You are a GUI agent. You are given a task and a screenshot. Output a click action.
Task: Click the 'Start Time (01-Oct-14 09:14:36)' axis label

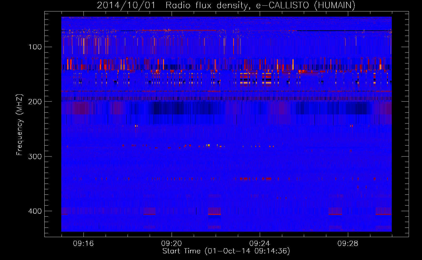point(226,251)
